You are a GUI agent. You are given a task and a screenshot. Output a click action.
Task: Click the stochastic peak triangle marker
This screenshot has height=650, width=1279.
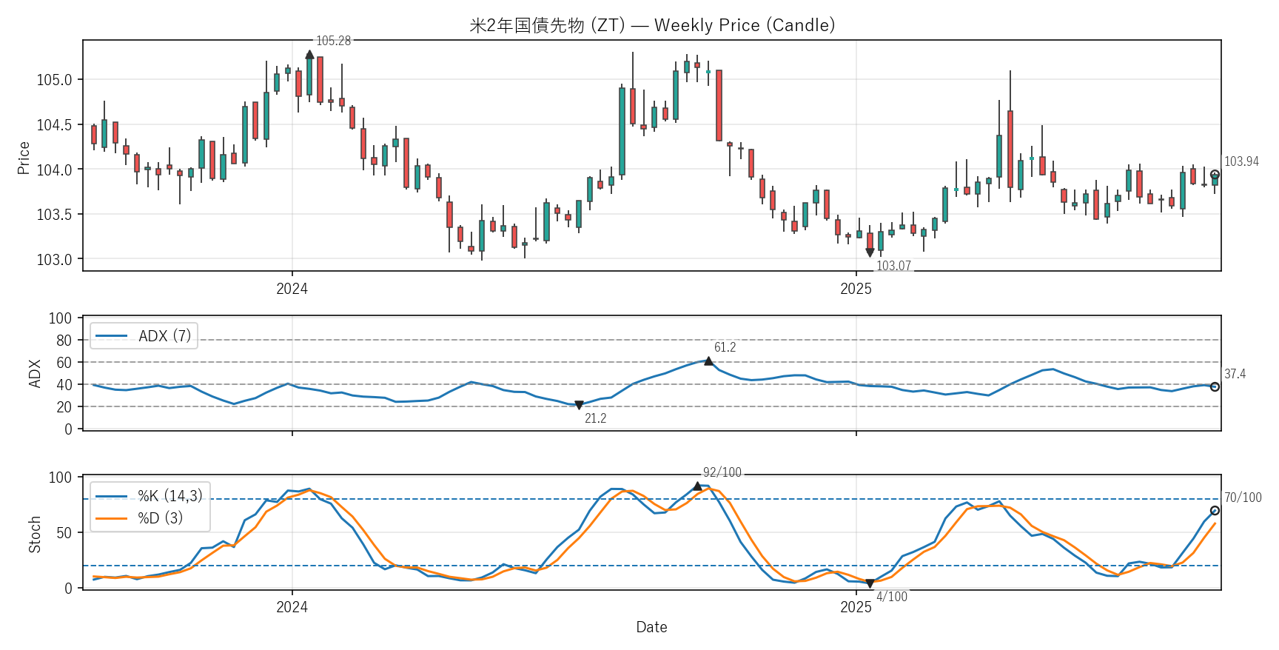[697, 486]
